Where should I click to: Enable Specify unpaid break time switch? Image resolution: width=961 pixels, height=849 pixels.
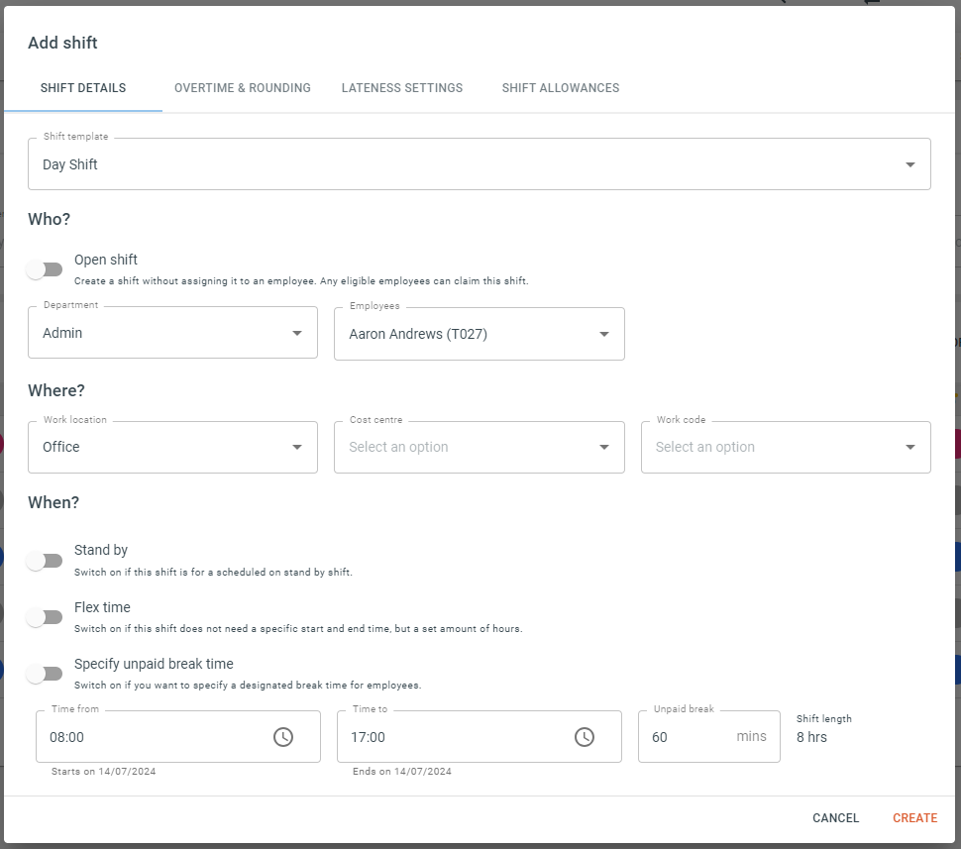[45, 674]
